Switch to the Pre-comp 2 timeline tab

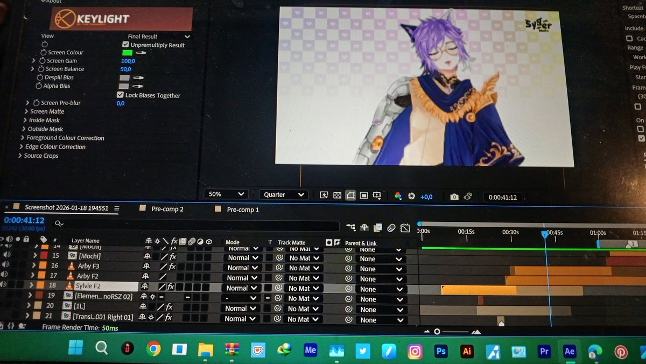coord(167,209)
